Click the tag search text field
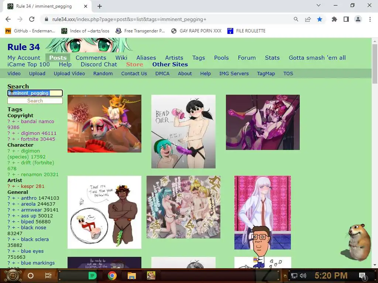Screen dimensions: 378x283 click(35, 93)
